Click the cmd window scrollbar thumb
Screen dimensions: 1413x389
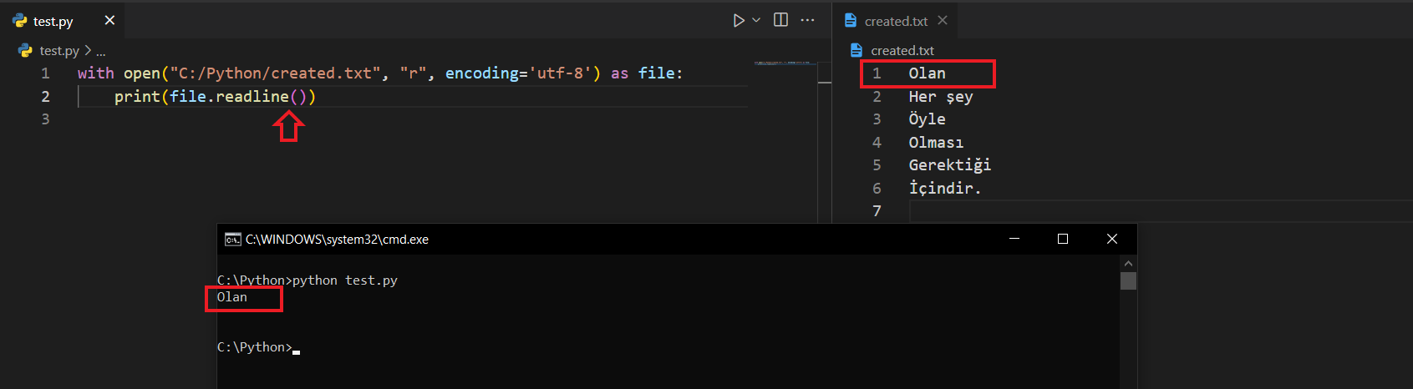1128,280
